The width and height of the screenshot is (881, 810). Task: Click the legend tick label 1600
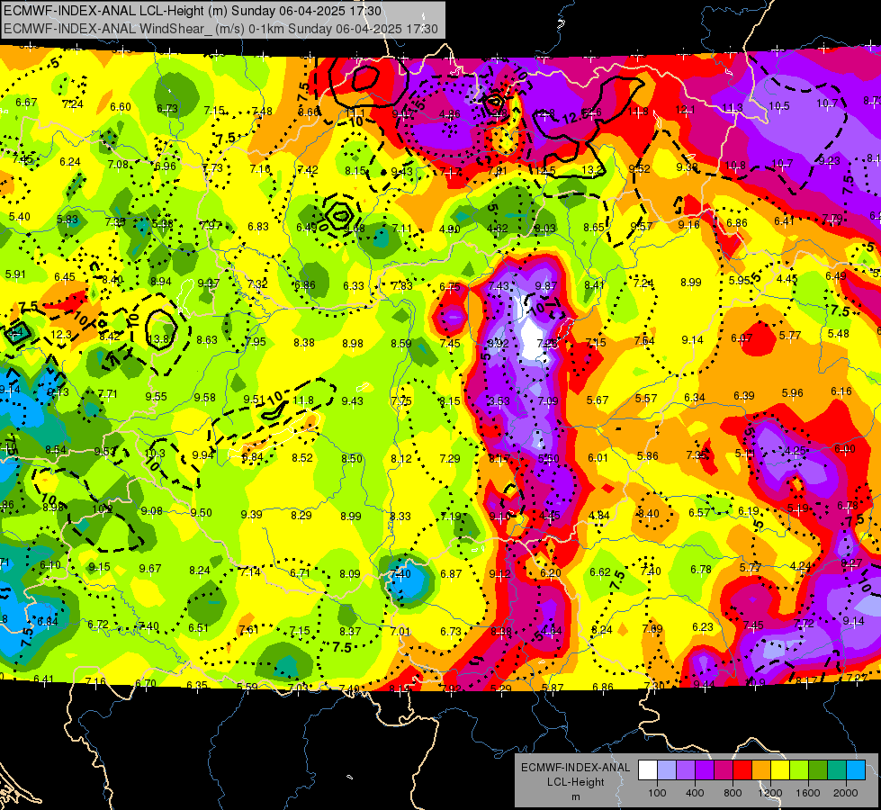(x=808, y=793)
